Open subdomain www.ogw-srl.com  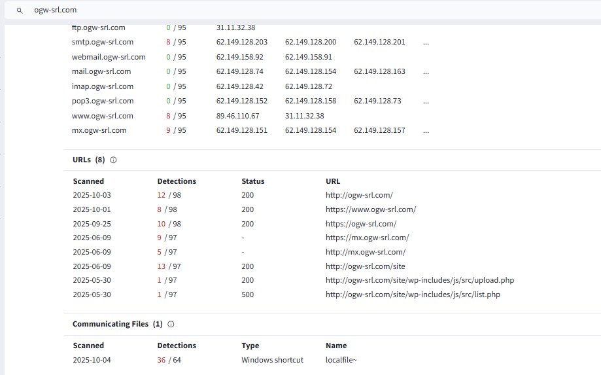[102, 116]
